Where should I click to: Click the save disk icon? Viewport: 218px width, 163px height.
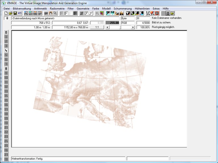coord(15,13)
